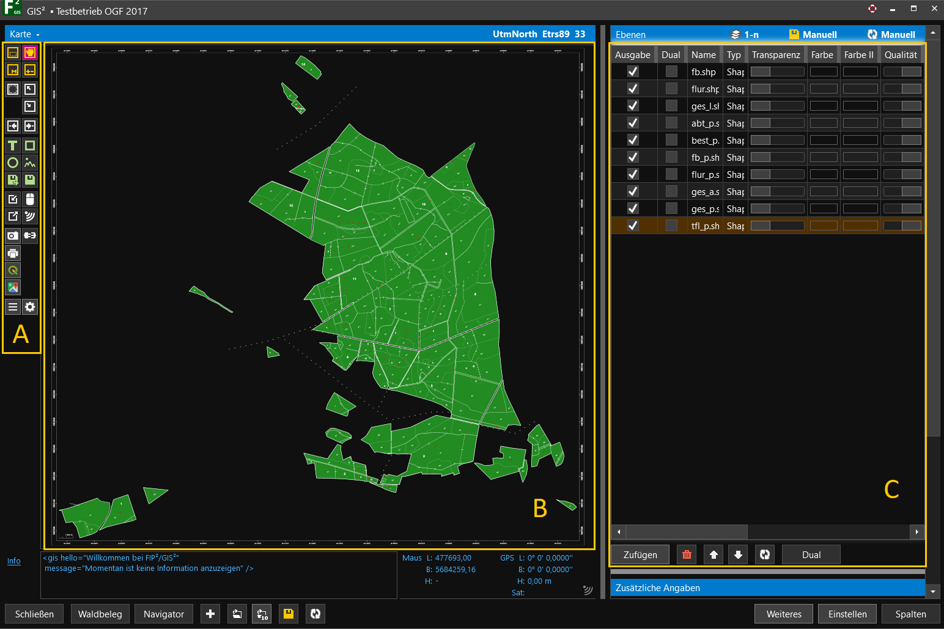Screen dimensions: 944x629
Task: Adjust the Transparenz slider for ges_l.shp
Action: [x=777, y=106]
